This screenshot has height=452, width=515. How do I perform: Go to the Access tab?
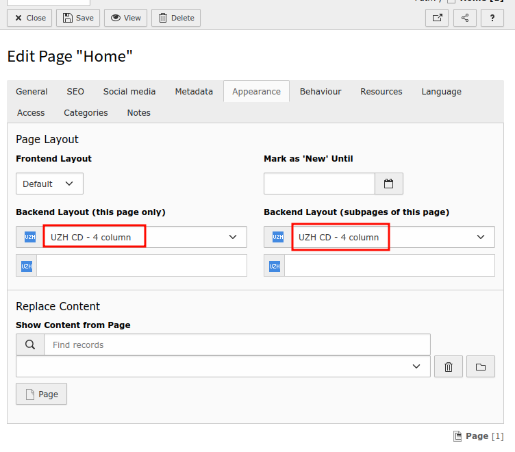(31, 113)
